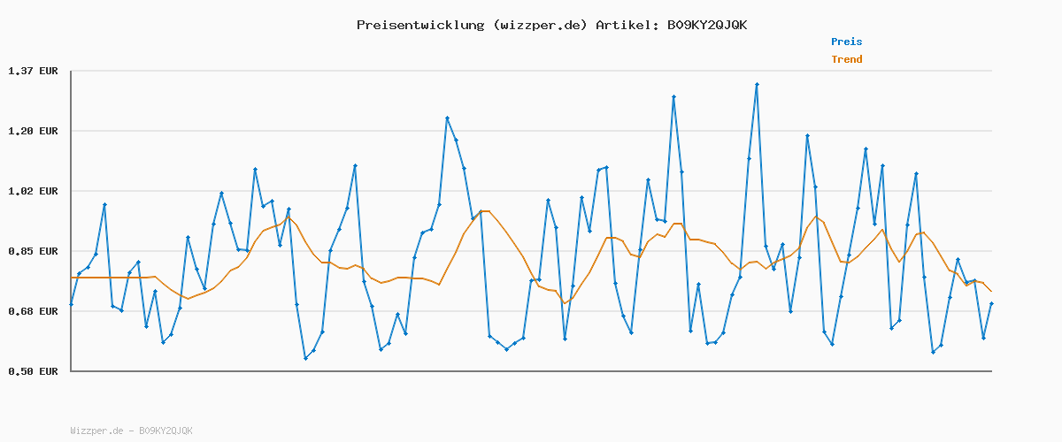Click the lowest price data point on chart

[x=305, y=358]
